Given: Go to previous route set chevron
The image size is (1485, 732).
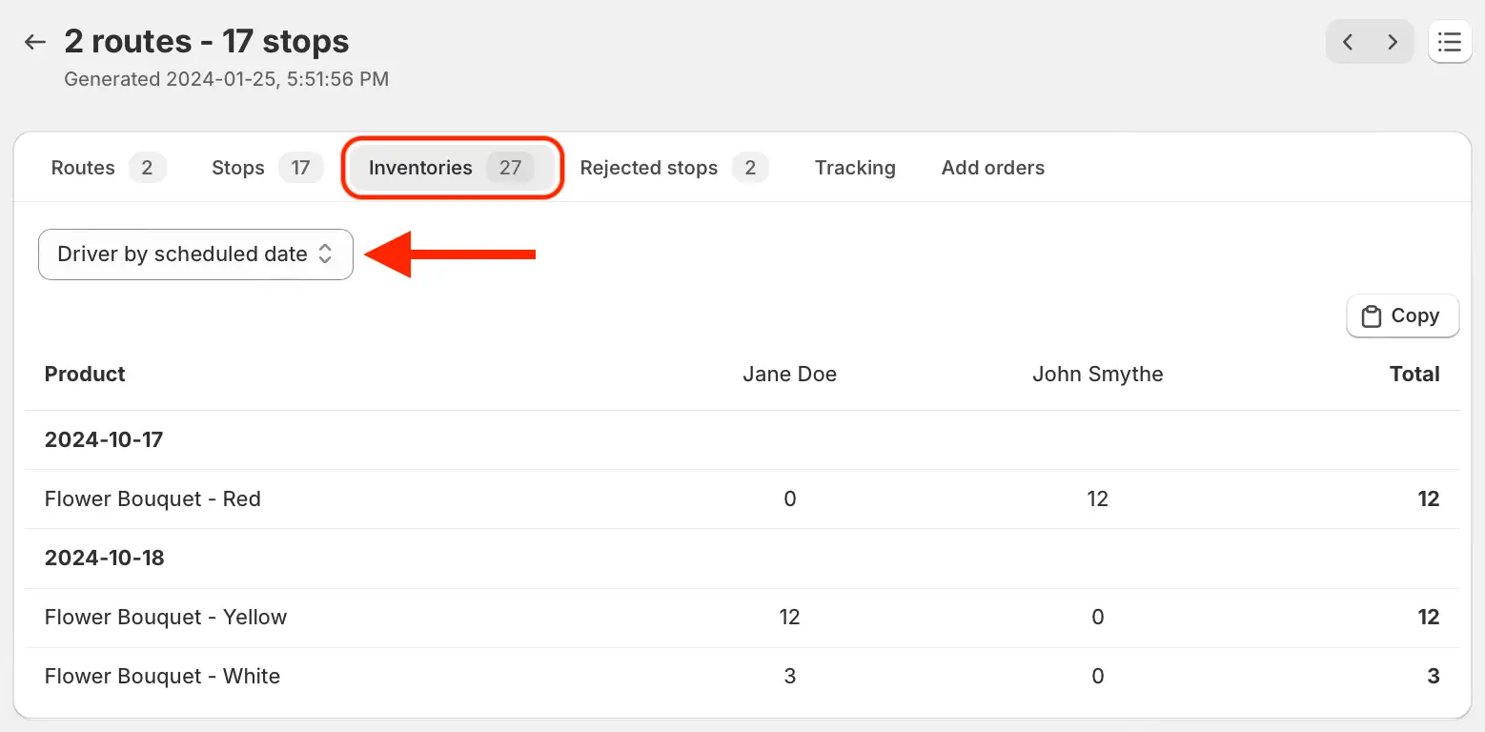Looking at the screenshot, I should [x=1348, y=42].
